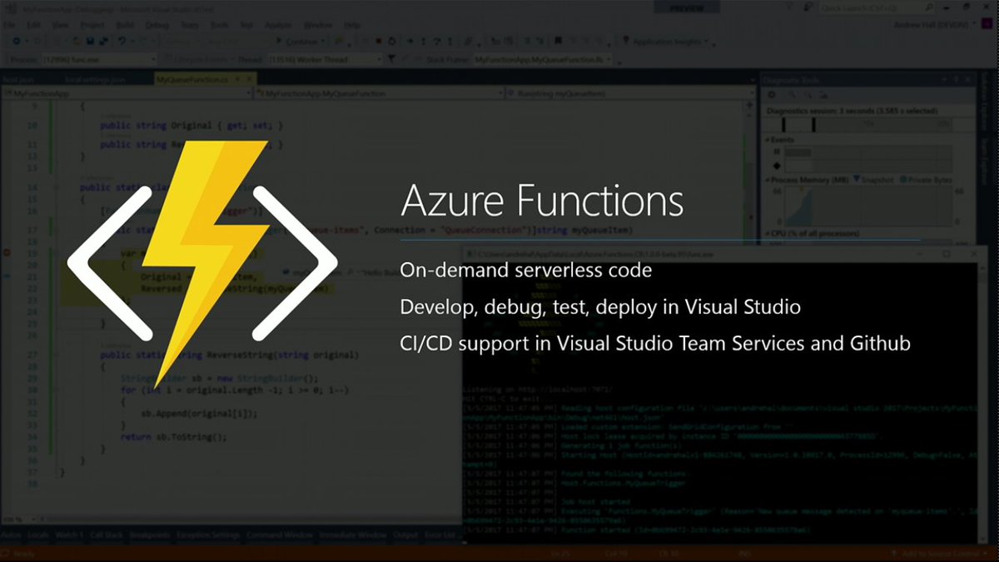This screenshot has width=999, height=562.
Task: Click the breakpoint dot at line 19
Action: tap(7, 251)
